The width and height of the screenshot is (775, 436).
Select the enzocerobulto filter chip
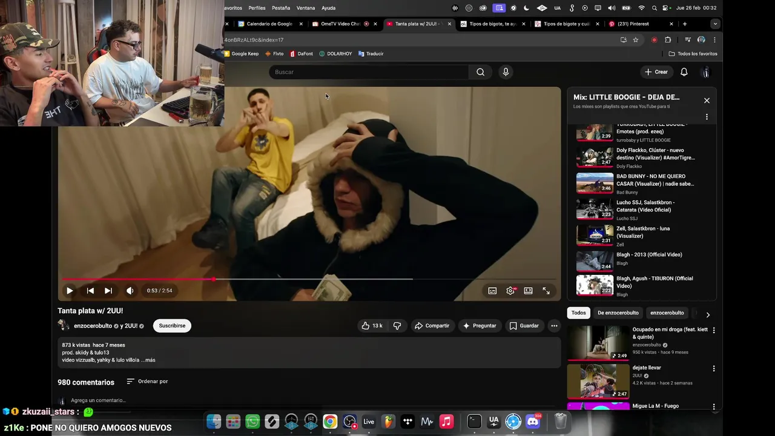667,313
